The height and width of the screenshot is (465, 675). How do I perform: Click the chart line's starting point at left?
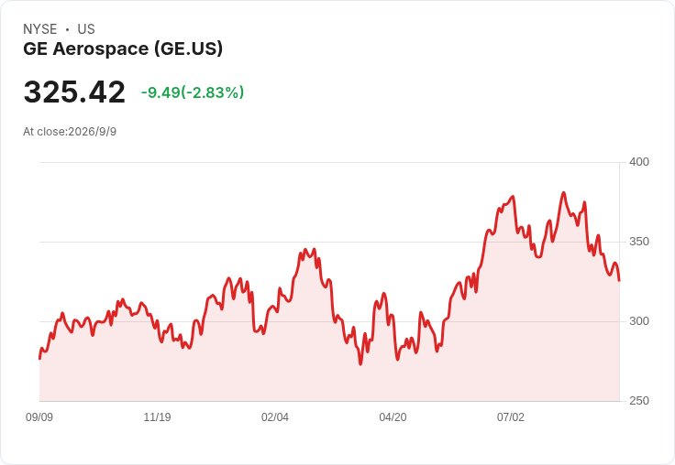(x=39, y=359)
